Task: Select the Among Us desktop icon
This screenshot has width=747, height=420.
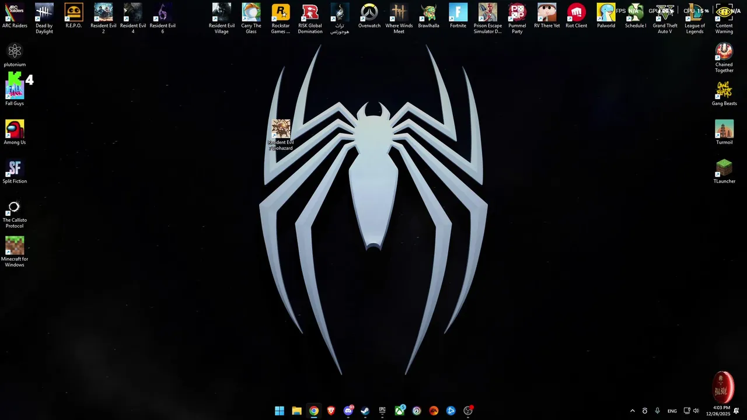Action: pyautogui.click(x=15, y=132)
